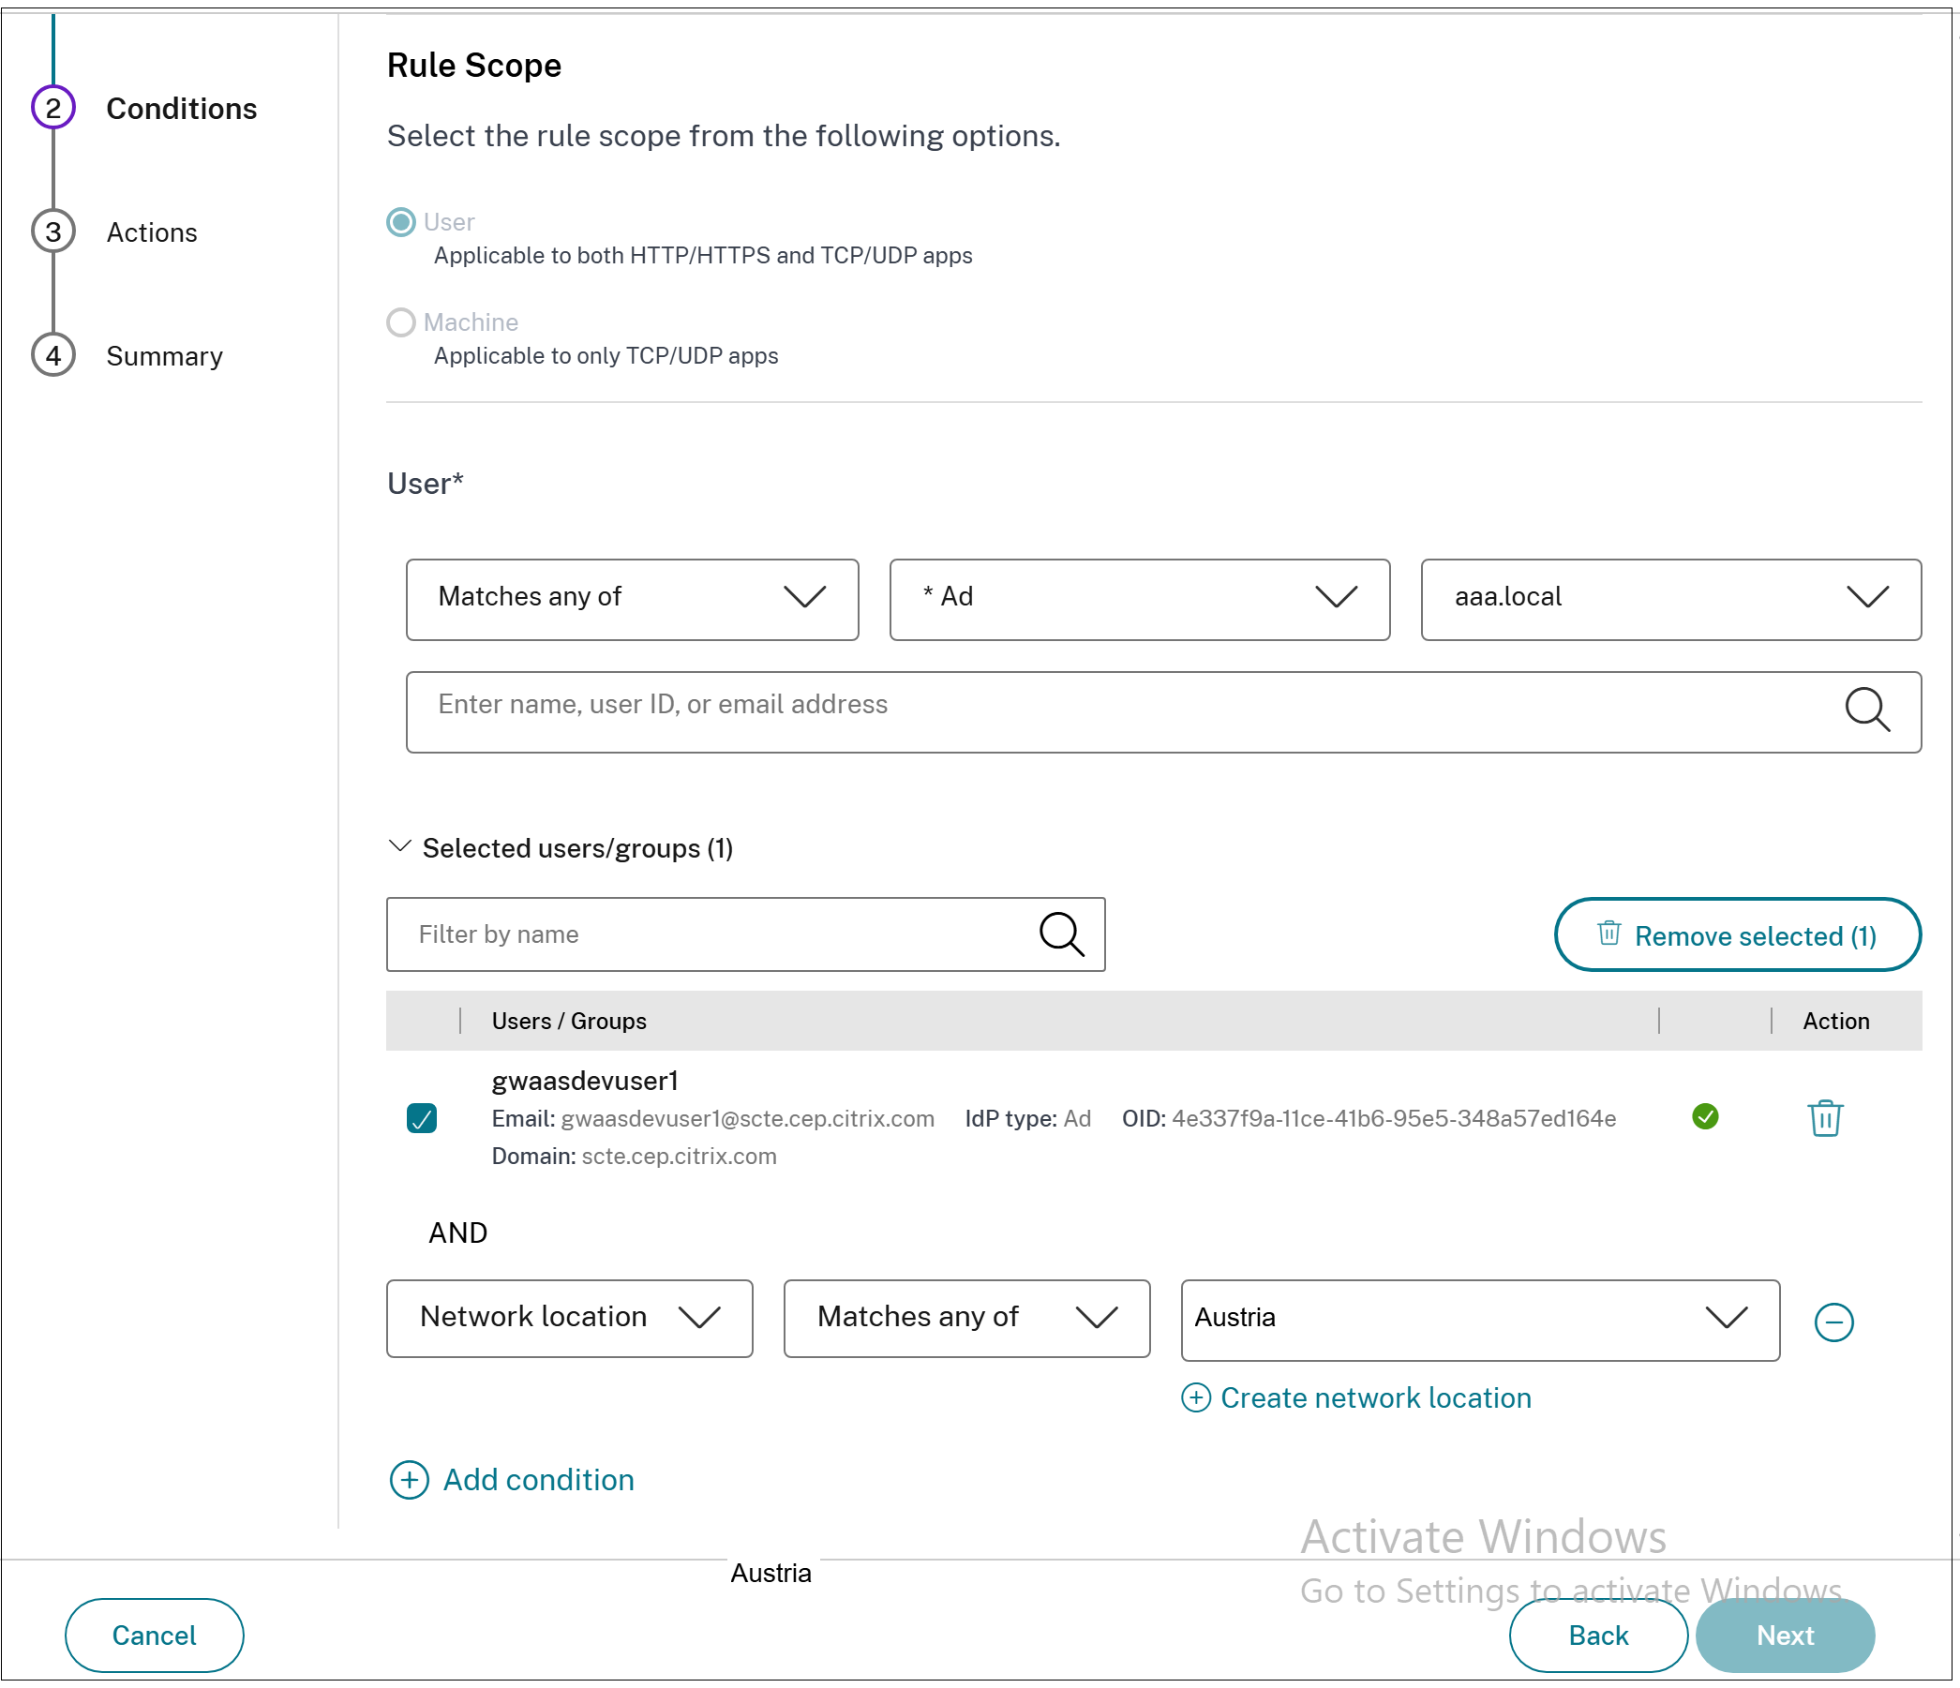Go to the Summary step
This screenshot has height=1688, width=1960.
166,357
